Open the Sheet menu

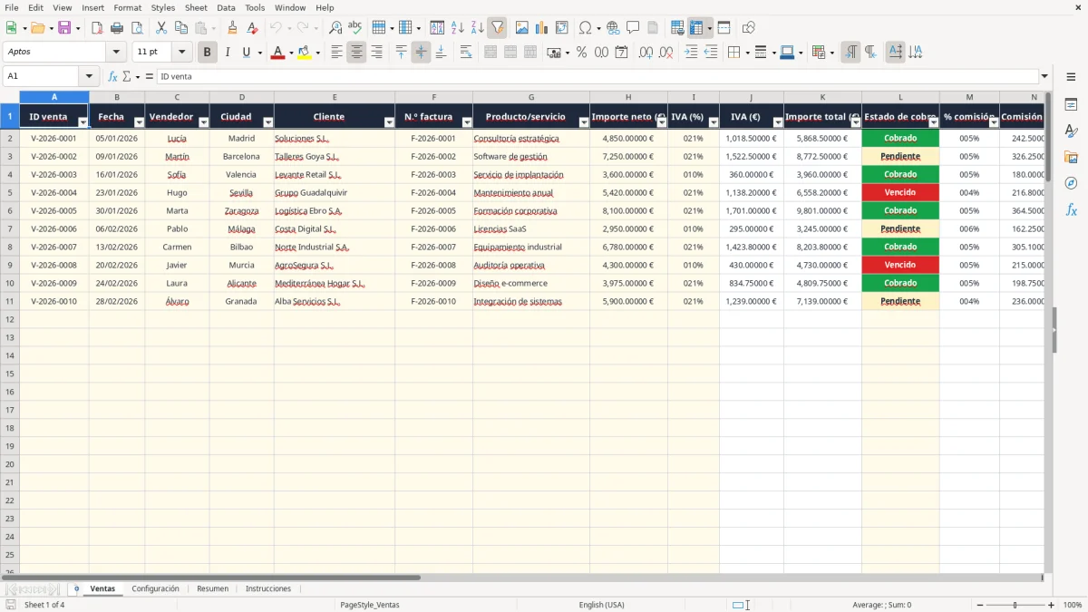196,7
